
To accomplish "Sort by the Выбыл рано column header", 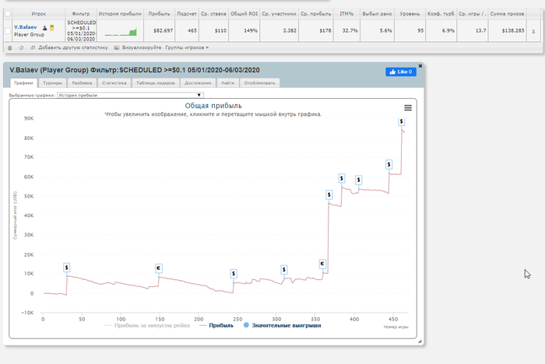I will click(x=377, y=14).
